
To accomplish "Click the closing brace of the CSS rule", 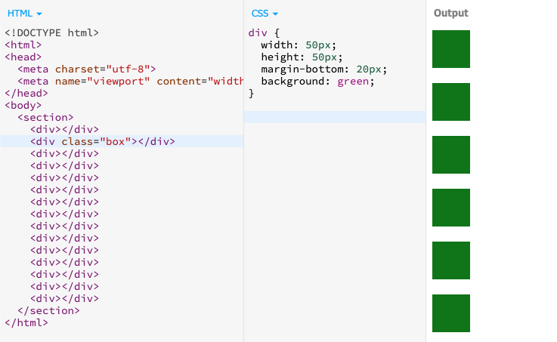I will coord(251,93).
